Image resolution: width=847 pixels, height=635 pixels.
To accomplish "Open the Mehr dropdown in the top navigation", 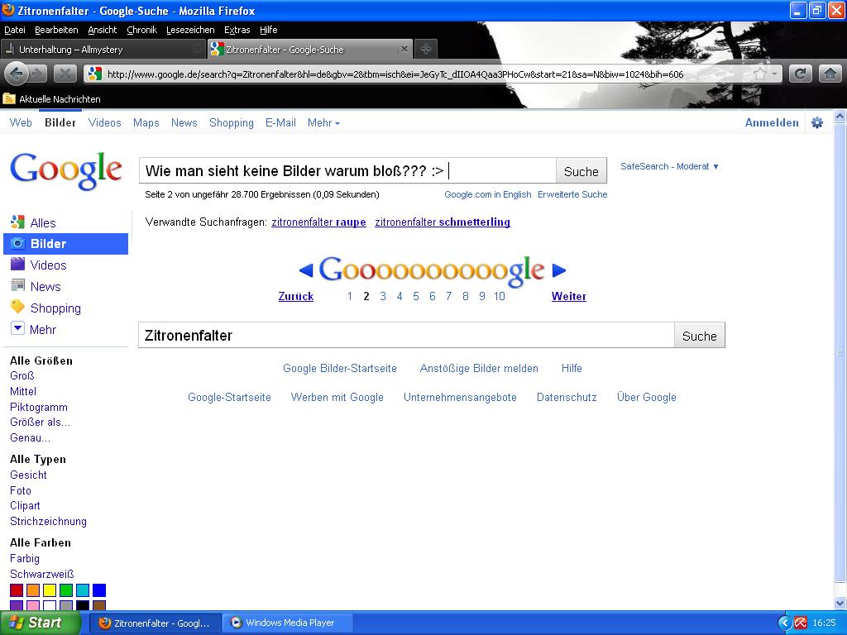I will (323, 122).
